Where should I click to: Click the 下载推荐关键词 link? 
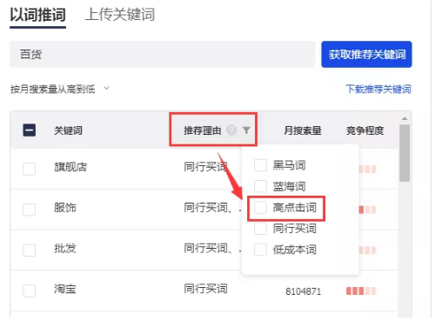click(x=378, y=89)
